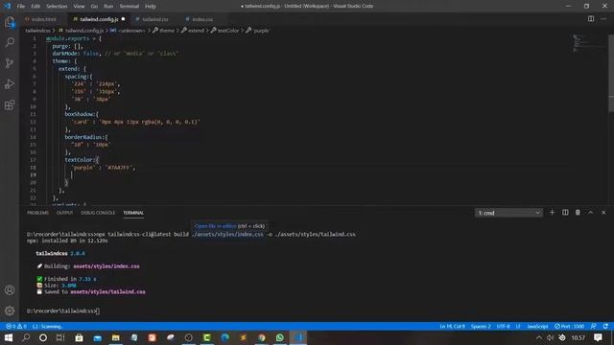Switch to index.css editor tab
This screenshot has width=614, height=345.
tap(202, 19)
